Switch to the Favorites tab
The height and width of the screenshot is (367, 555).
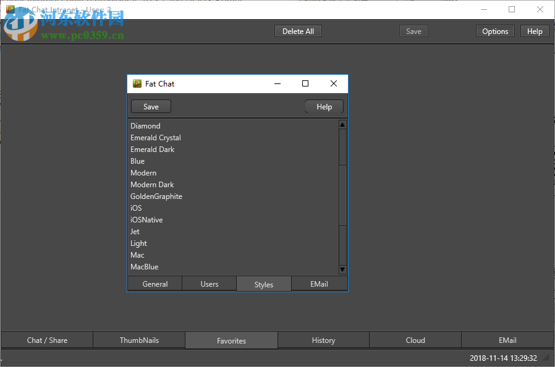tap(232, 340)
